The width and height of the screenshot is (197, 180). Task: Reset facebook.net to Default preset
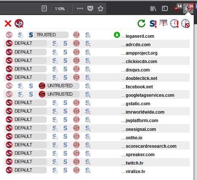[x=9, y=86]
